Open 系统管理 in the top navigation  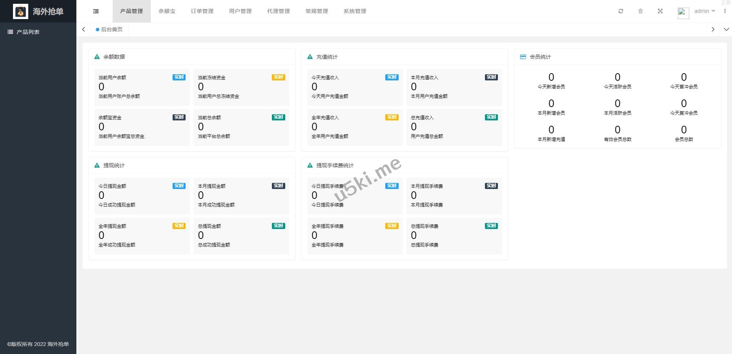tap(355, 11)
